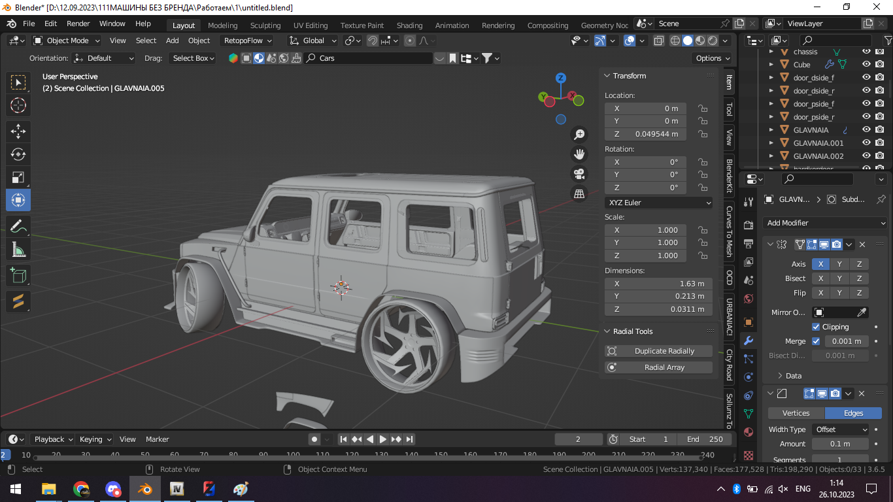Open the Options popover in viewport header
Screen dimensions: 893x502
pos(711,58)
